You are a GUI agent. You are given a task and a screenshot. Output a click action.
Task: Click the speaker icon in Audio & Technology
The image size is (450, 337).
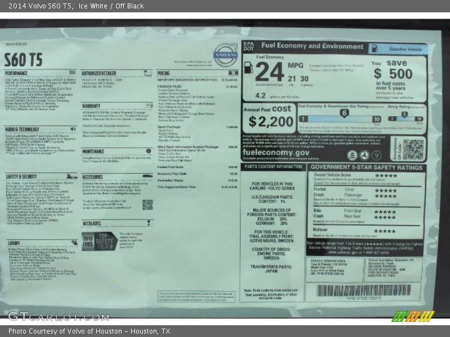point(73,129)
